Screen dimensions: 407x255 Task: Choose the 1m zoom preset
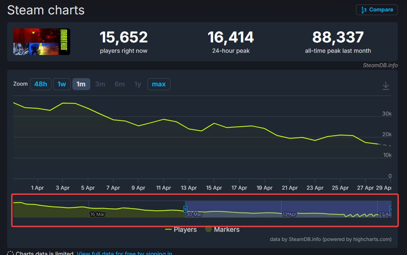click(x=81, y=84)
